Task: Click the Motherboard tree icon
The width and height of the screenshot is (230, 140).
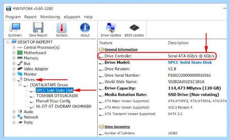Action: [20, 53]
